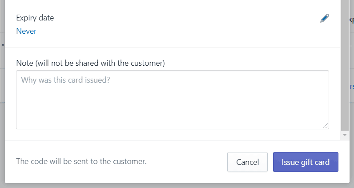
Task: Click the modal scrollbar down arrow
Action: [x=345, y=135]
